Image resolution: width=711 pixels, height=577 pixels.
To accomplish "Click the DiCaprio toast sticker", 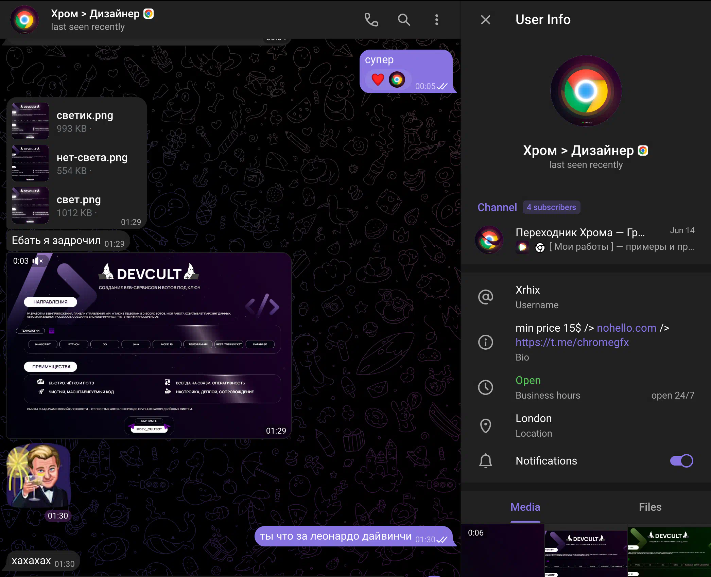I will [x=39, y=475].
